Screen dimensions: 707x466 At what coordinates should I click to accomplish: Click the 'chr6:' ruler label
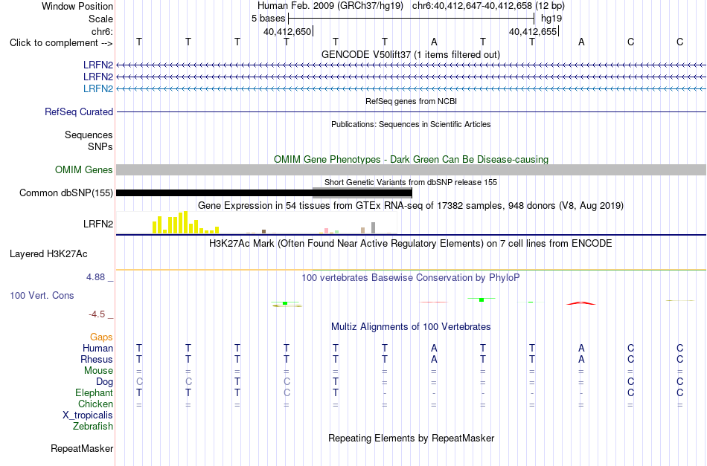click(102, 31)
